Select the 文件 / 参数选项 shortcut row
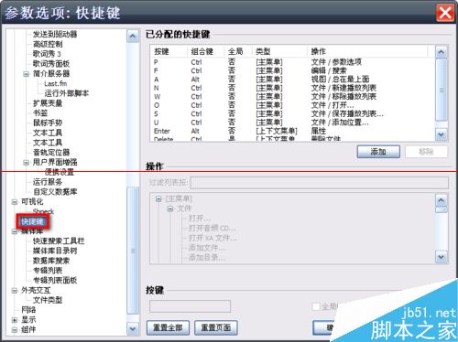The image size is (458, 342). click(x=292, y=62)
